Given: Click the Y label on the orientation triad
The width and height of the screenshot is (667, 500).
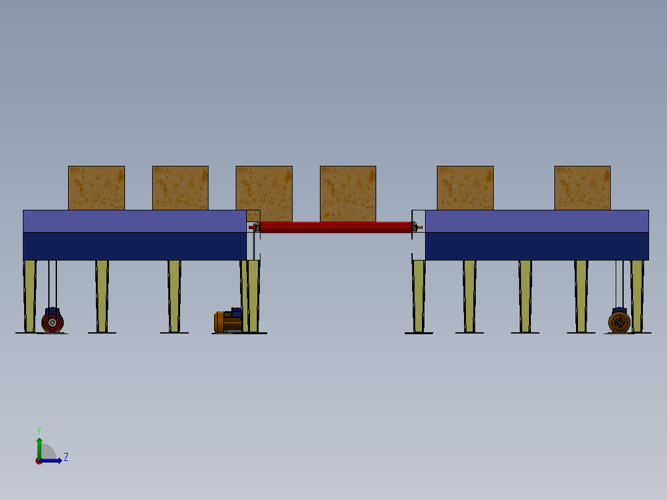Looking at the screenshot, I should click(39, 429).
